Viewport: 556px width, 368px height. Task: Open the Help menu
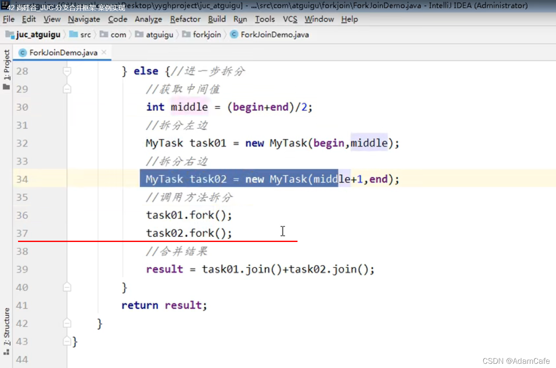pos(350,19)
